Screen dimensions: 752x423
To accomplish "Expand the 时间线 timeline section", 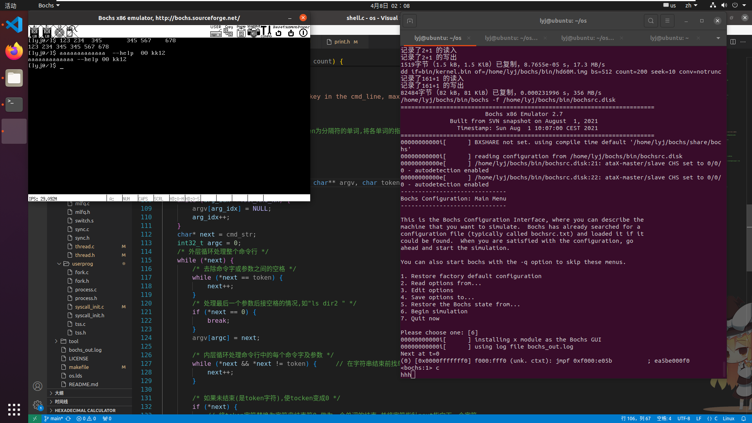I will 90,401.
